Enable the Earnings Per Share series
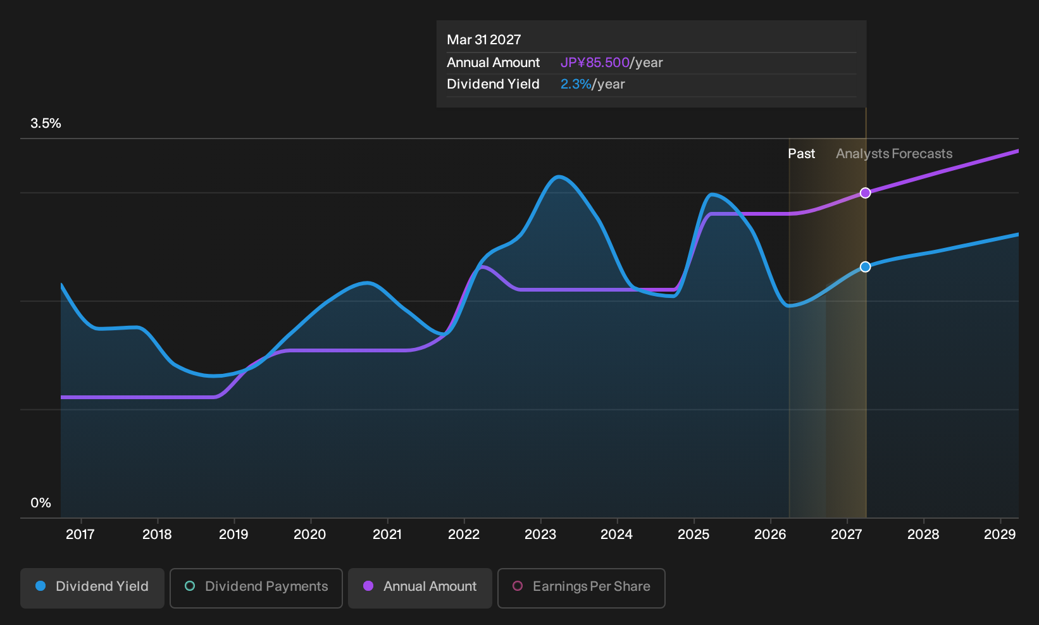Screen dimensions: 1039x625 click(582, 588)
